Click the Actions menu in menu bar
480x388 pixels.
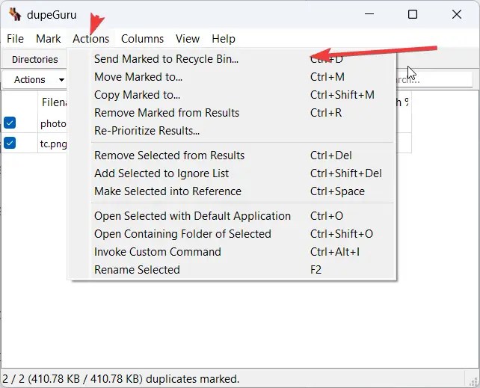pyautogui.click(x=91, y=39)
